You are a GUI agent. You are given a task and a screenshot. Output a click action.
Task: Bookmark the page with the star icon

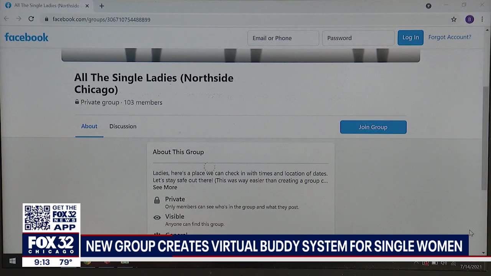pos(453,19)
